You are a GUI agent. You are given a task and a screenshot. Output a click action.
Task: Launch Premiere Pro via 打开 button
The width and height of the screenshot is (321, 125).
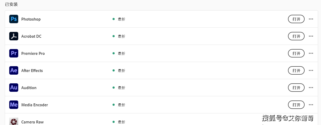coord(296,54)
